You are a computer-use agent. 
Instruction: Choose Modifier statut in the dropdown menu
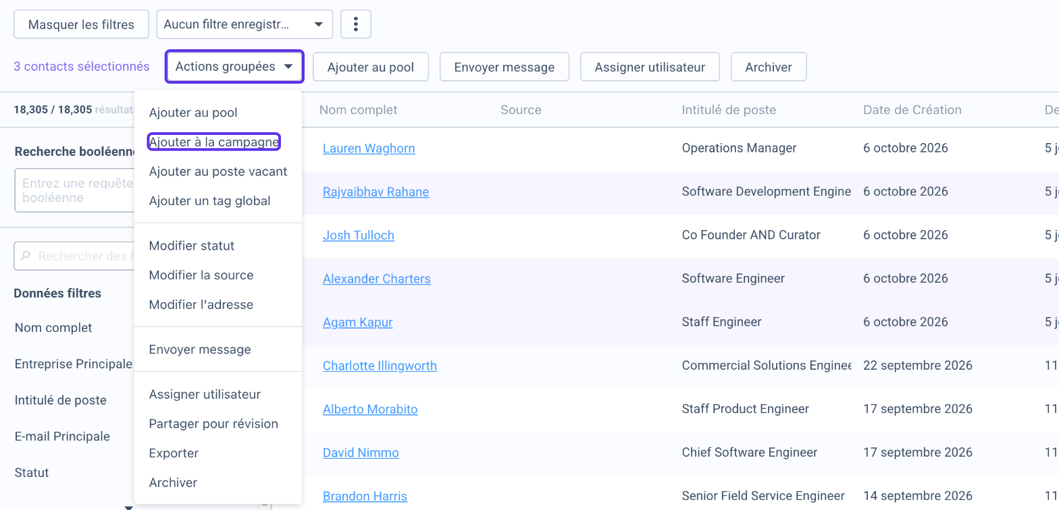coord(192,246)
